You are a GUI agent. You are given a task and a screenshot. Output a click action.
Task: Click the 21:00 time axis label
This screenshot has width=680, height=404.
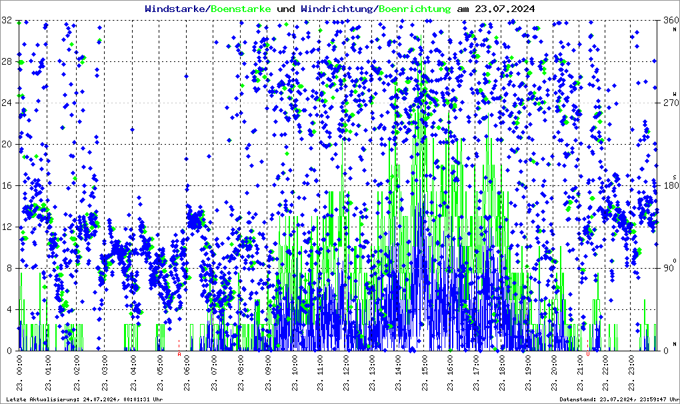pos(580,373)
